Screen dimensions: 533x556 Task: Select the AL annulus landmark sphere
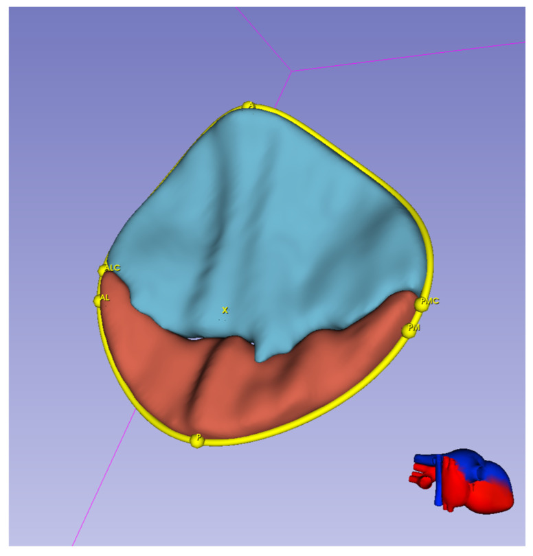point(98,301)
